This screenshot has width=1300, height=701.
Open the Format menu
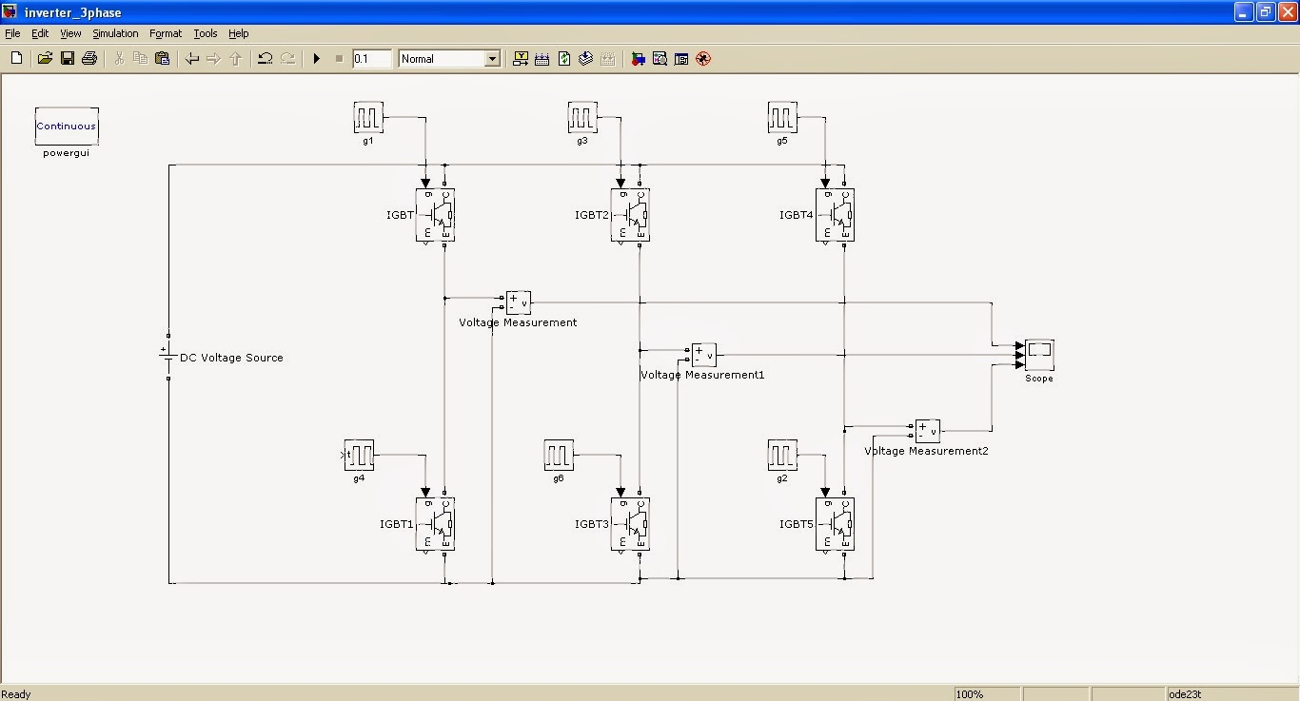tap(166, 33)
